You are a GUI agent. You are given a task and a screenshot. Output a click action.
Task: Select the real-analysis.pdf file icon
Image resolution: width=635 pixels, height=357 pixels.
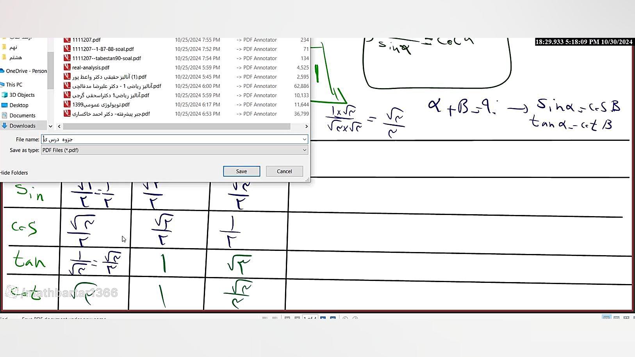coord(67,67)
